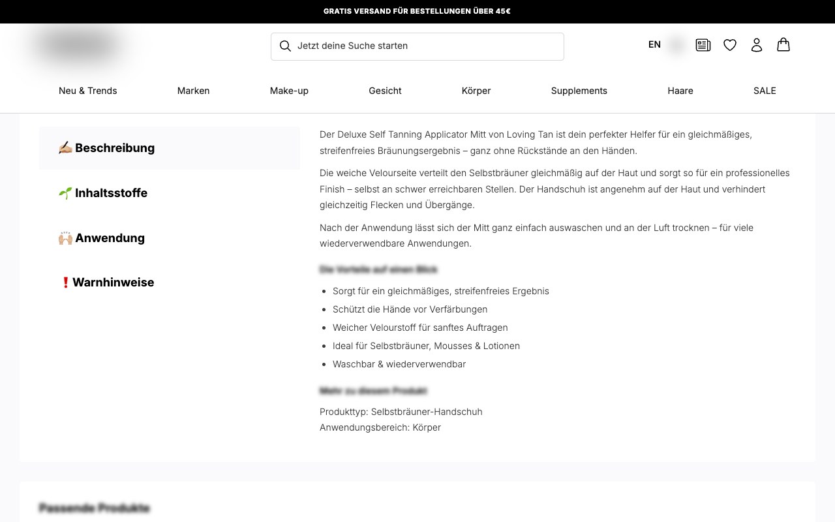Select the Beschreibung tab

[x=170, y=148]
